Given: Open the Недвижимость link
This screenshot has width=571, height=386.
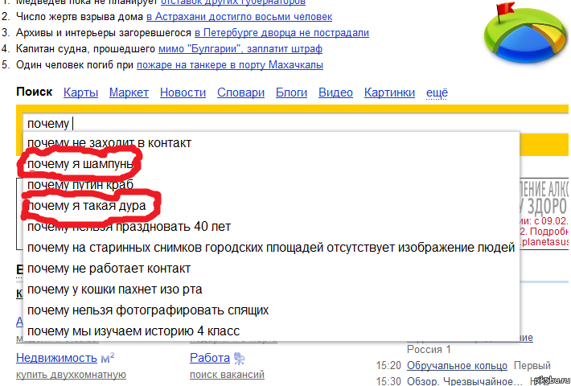Looking at the screenshot, I should 56,358.
